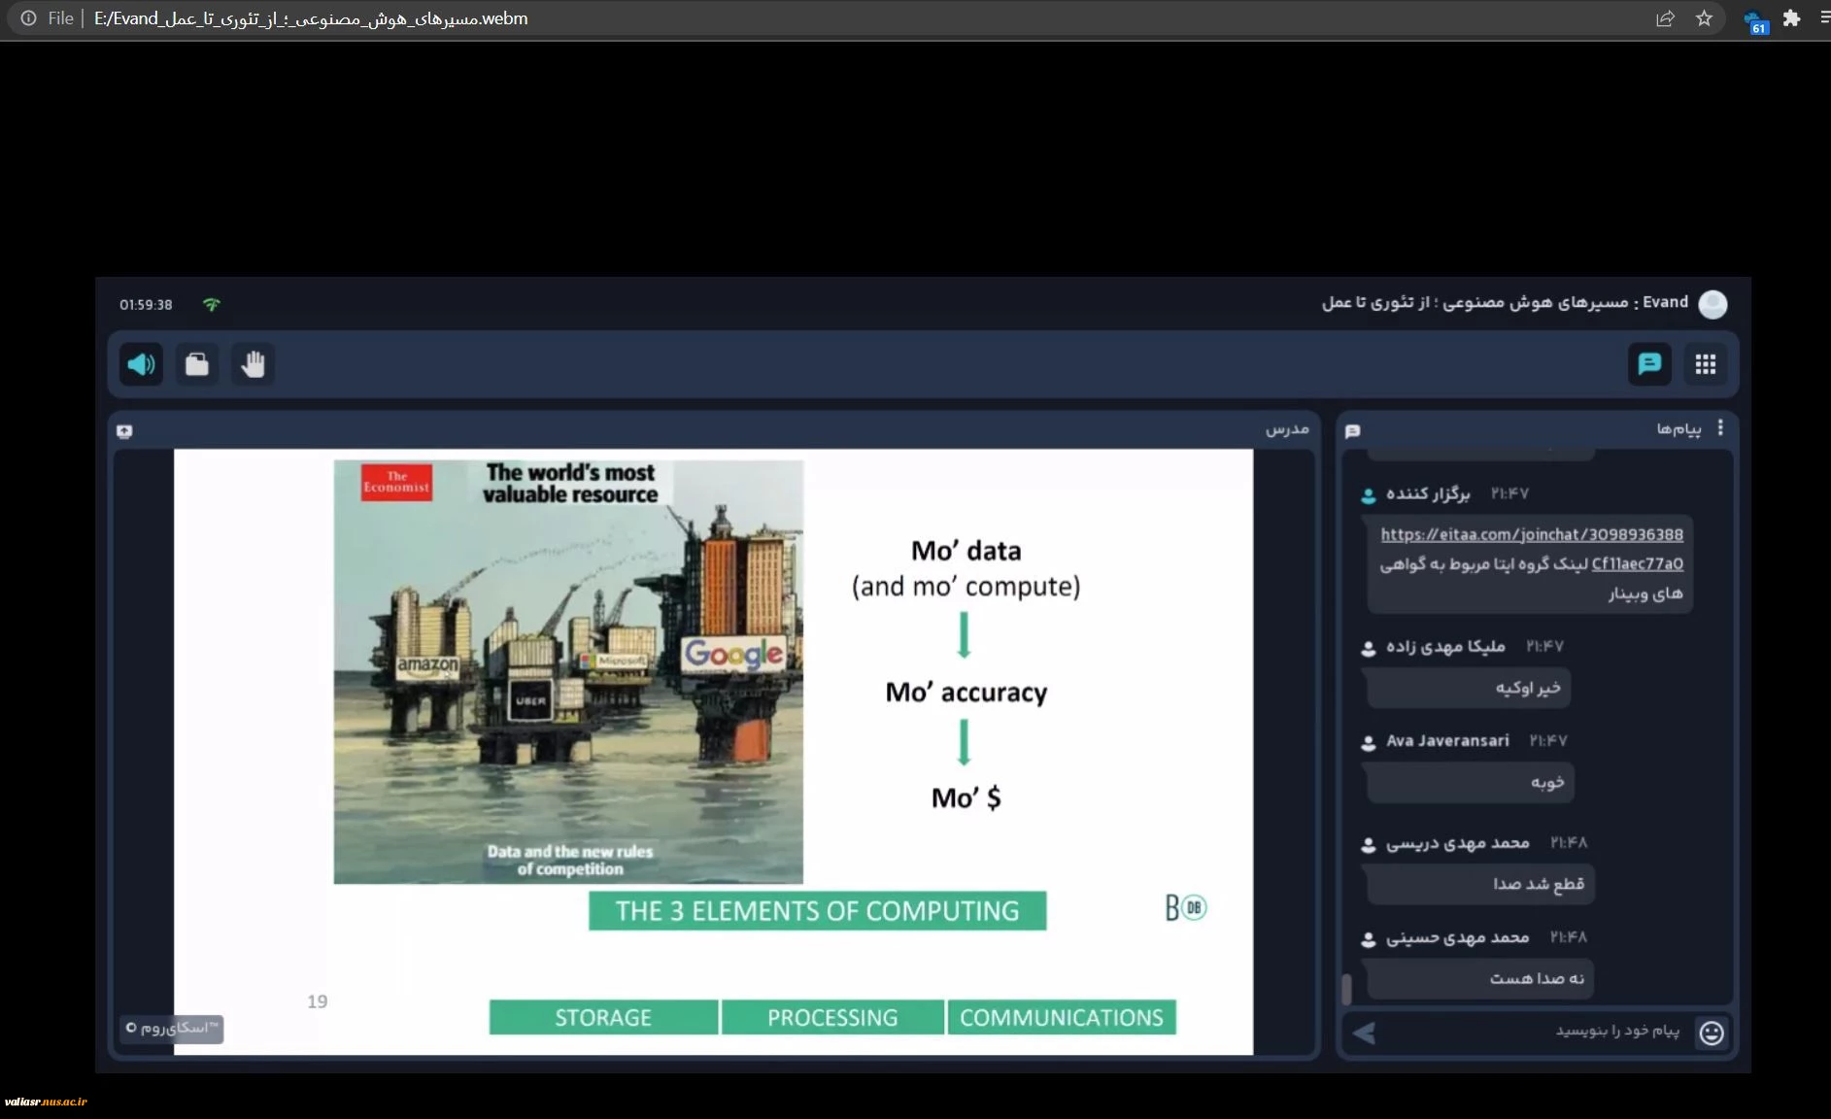Click the presenter panel screen-share icon
Screen dimensions: 1831x1119
[x=124, y=430]
